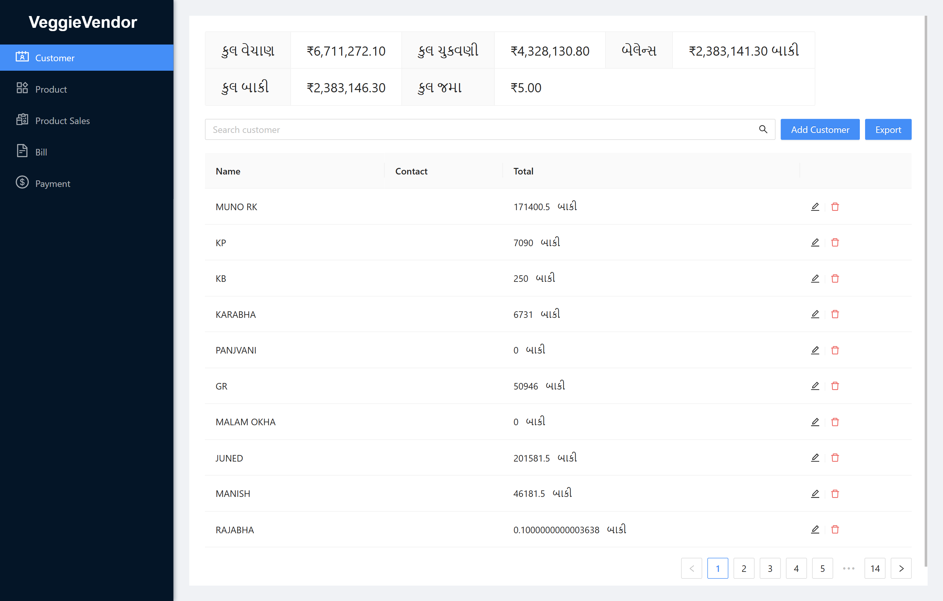Select page 3 in pagination
Image resolution: width=943 pixels, height=601 pixels.
click(769, 568)
